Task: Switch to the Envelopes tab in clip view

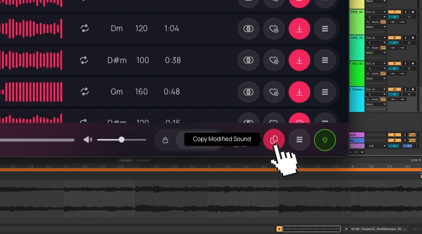Action: coord(143,161)
